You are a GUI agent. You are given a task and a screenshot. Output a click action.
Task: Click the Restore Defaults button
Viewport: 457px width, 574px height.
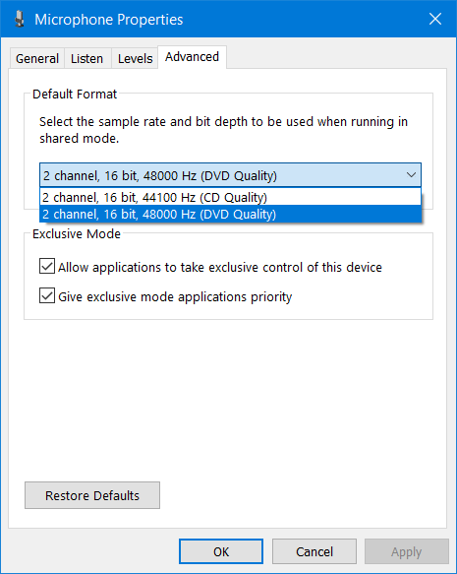[x=92, y=495]
